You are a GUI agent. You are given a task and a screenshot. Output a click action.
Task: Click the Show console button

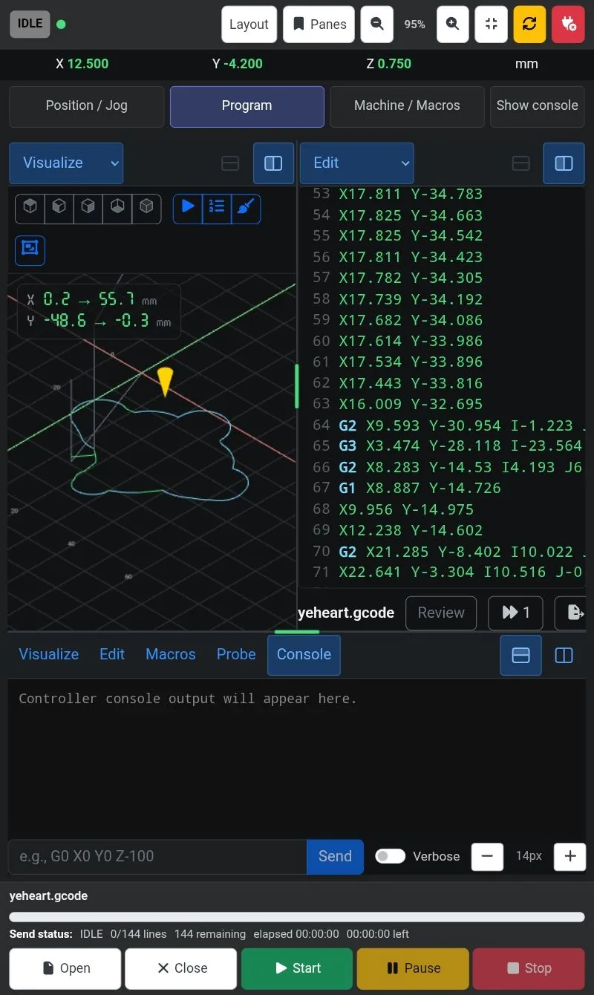coord(538,106)
